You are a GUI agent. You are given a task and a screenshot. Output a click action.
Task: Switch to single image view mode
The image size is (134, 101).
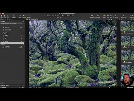[x=28, y=19]
